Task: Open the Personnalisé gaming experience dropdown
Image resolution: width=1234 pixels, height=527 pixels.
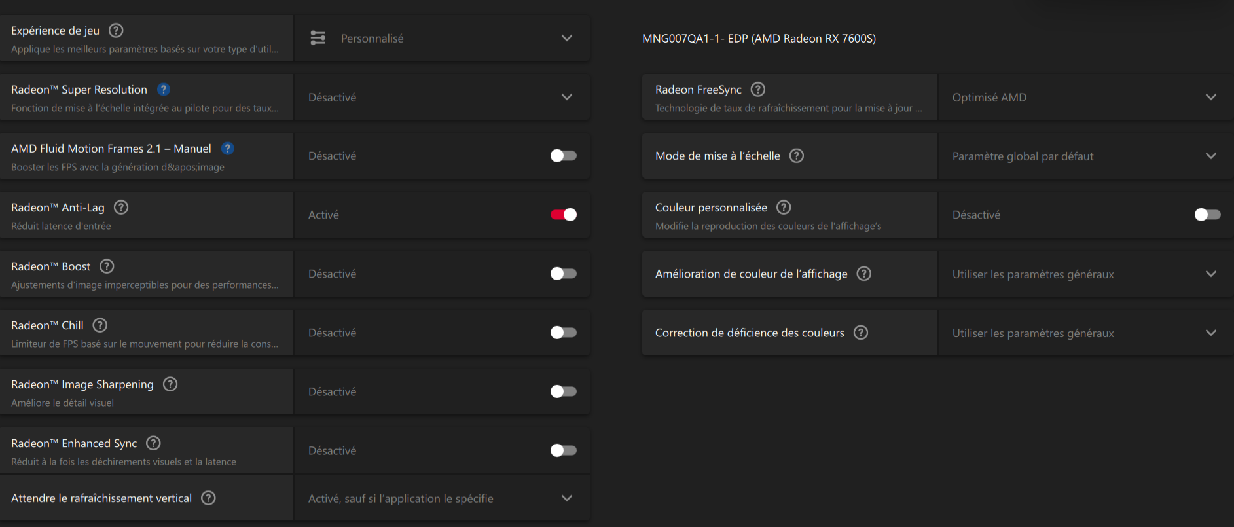Action: point(442,39)
